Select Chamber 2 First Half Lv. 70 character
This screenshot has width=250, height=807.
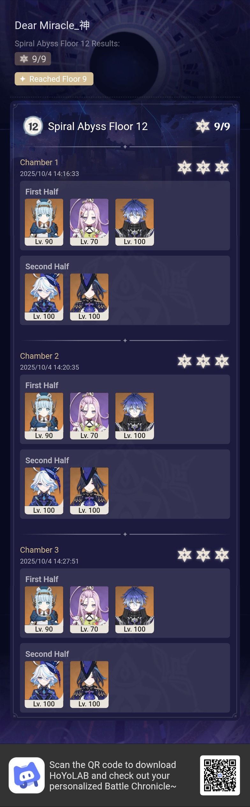tap(89, 416)
